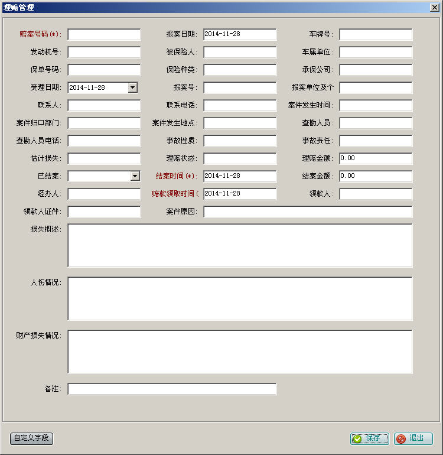Viewport: 443px width, 455px height.
Task: Click the 案件发生地点 text box
Action: (240, 123)
